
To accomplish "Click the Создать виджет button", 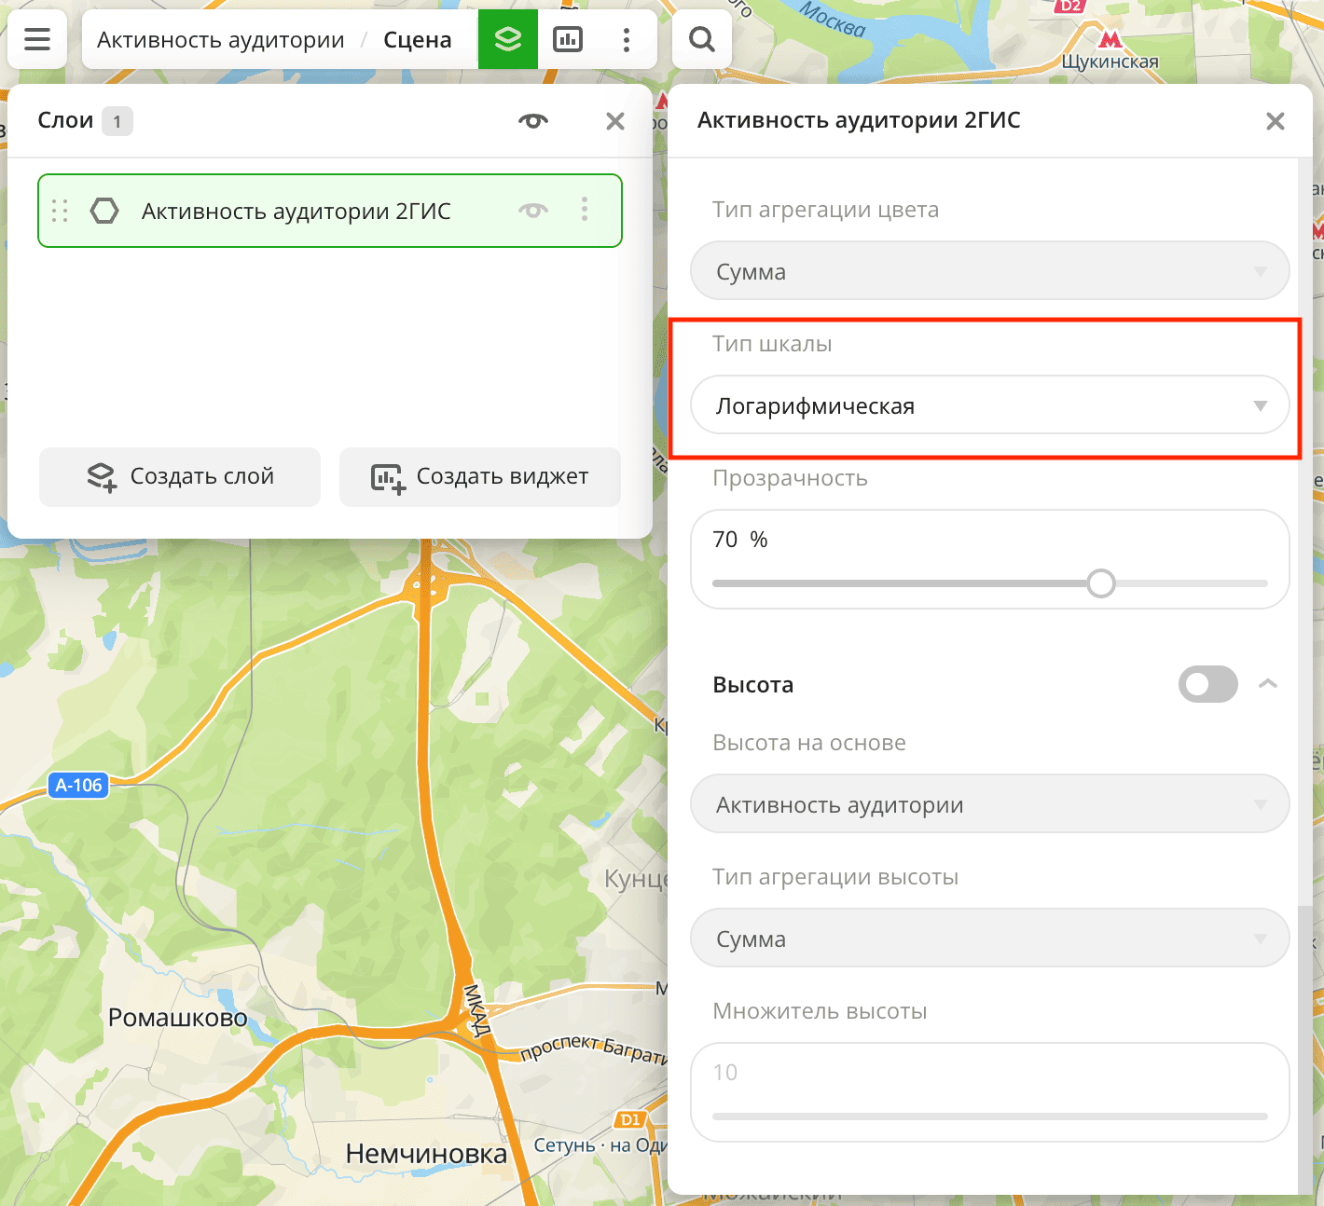I will click(x=480, y=477).
